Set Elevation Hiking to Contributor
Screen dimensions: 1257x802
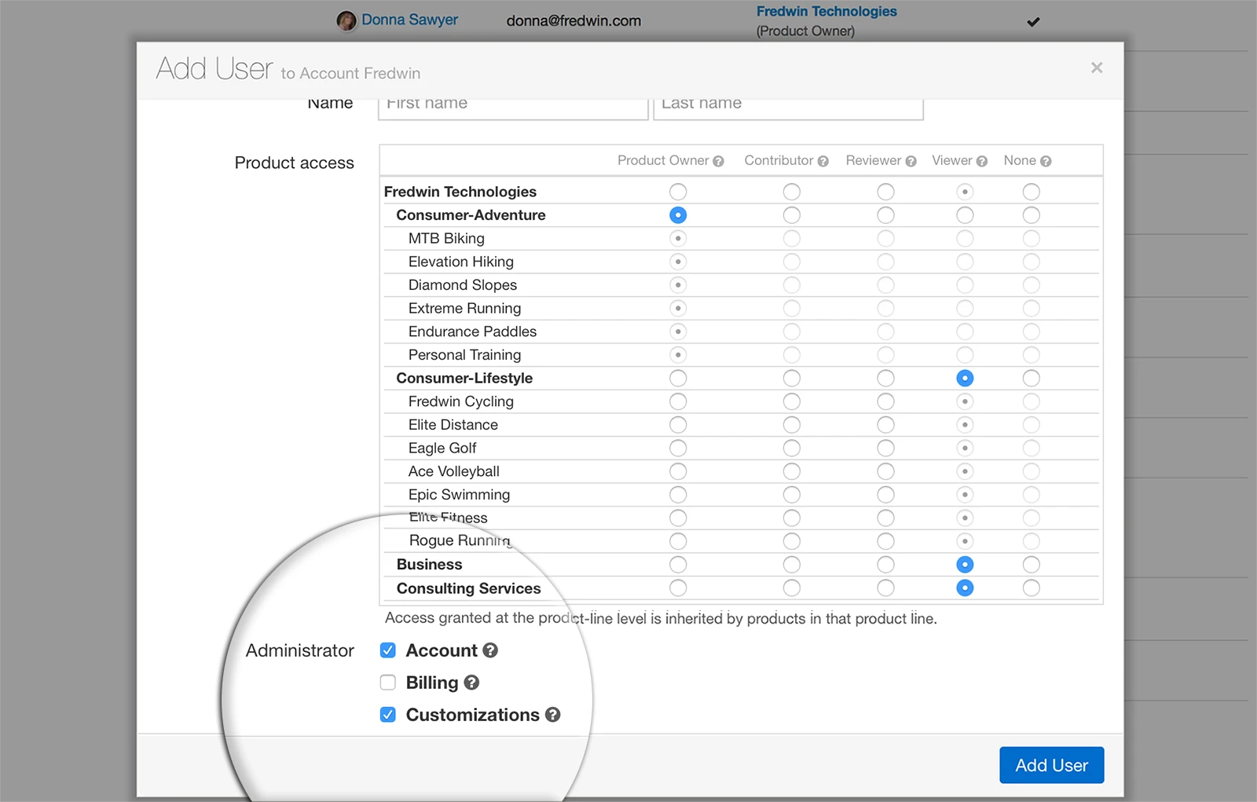(792, 262)
